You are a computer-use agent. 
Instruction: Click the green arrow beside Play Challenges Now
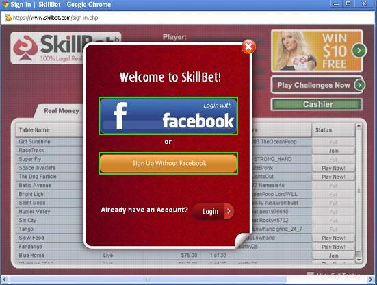(x=359, y=85)
